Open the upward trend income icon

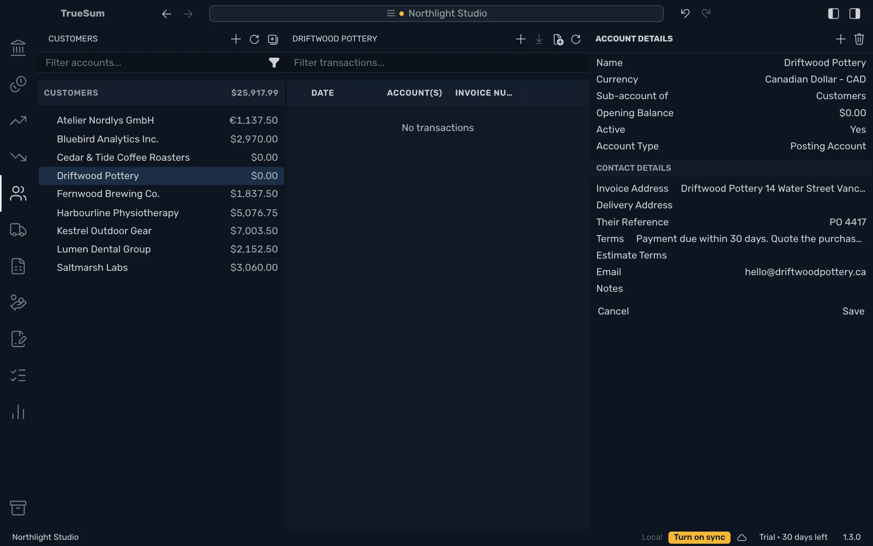pos(18,121)
